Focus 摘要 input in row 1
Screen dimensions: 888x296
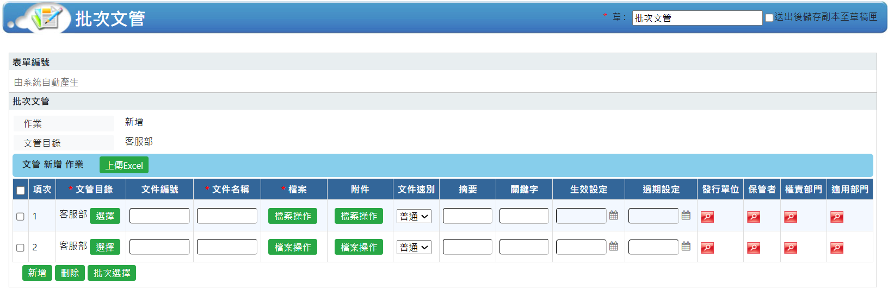(x=467, y=216)
